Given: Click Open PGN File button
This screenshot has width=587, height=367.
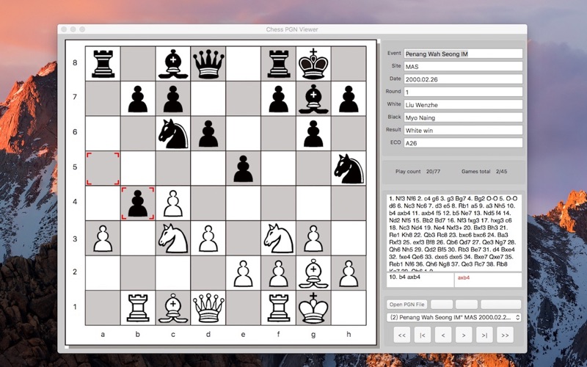Looking at the screenshot, I should [x=406, y=305].
